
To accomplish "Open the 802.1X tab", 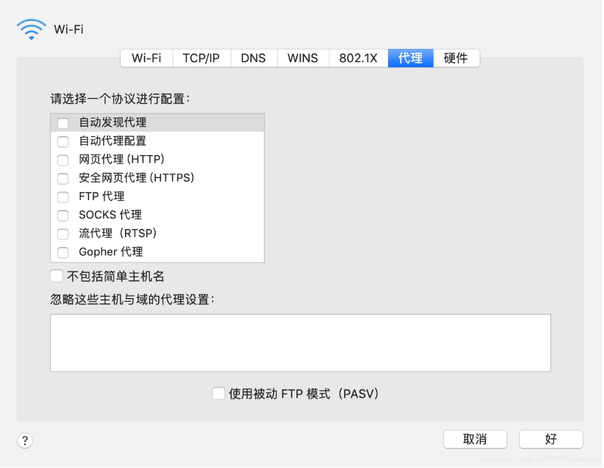I will (x=358, y=58).
